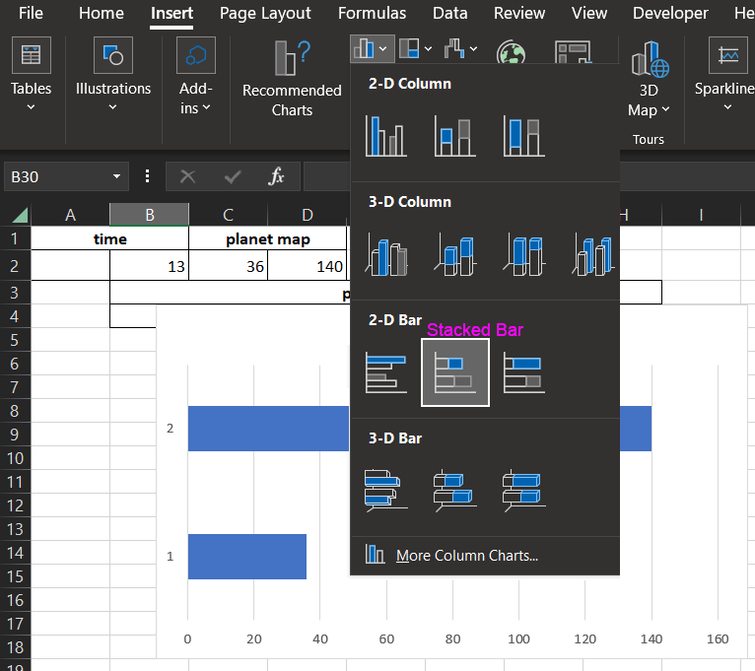Viewport: 755px width, 671px height.
Task: Select the blue bar for series 1
Action: 246,557
